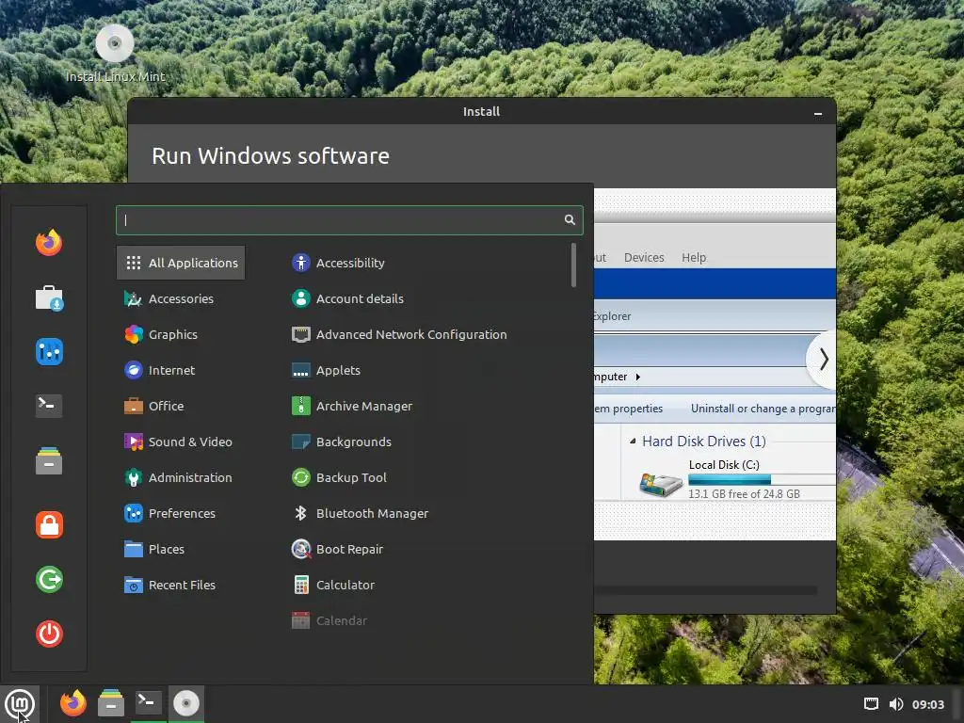Image resolution: width=964 pixels, height=723 pixels.
Task: Open Bluetooth Manager
Action: 360,513
